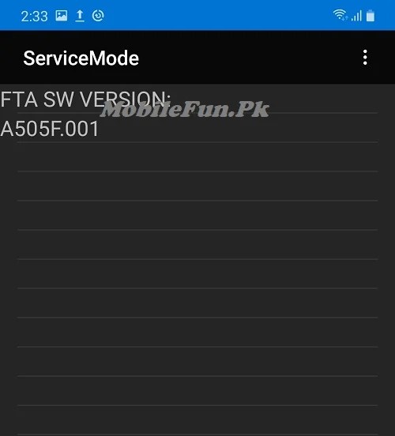The width and height of the screenshot is (395, 436).
Task: Tap the Wi-Fi signal icon
Action: coord(340,15)
